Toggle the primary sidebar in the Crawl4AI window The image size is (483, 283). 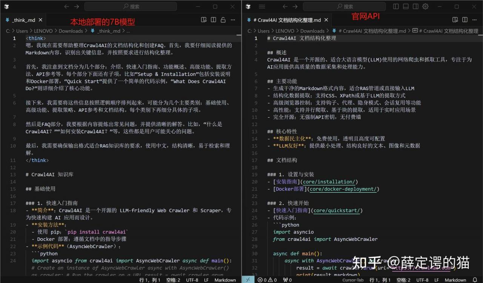pos(396,6)
